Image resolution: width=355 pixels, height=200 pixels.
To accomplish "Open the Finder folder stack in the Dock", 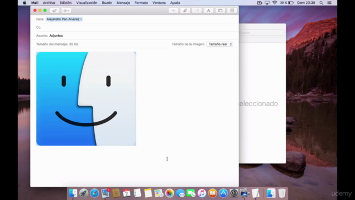I will (x=271, y=193).
